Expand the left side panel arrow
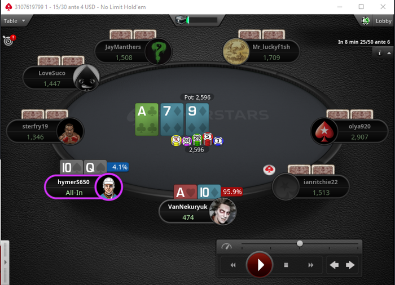 click(5, 262)
